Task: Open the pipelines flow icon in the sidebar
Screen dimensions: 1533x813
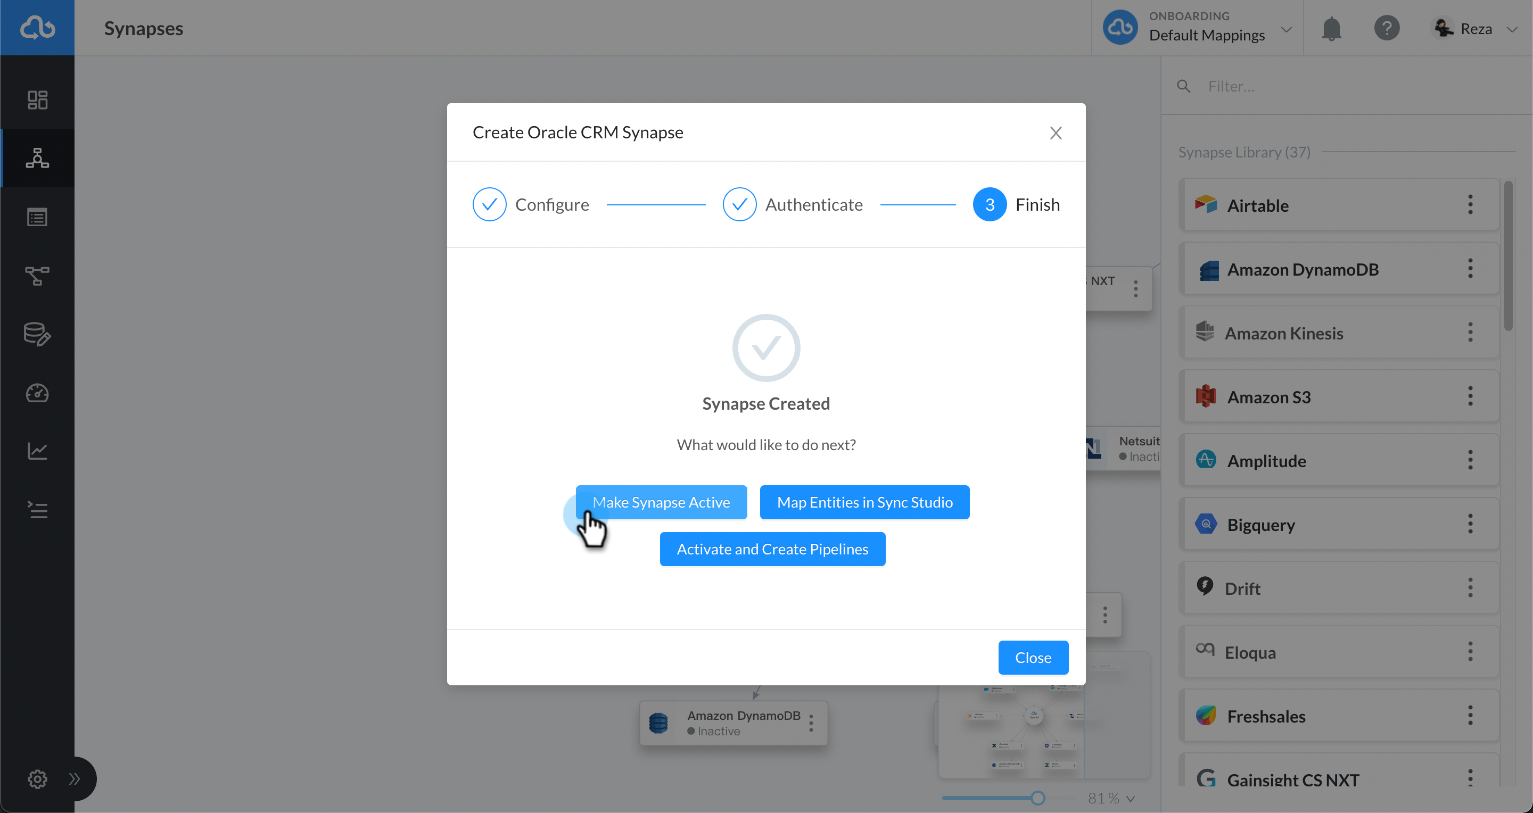Action: coord(37,276)
